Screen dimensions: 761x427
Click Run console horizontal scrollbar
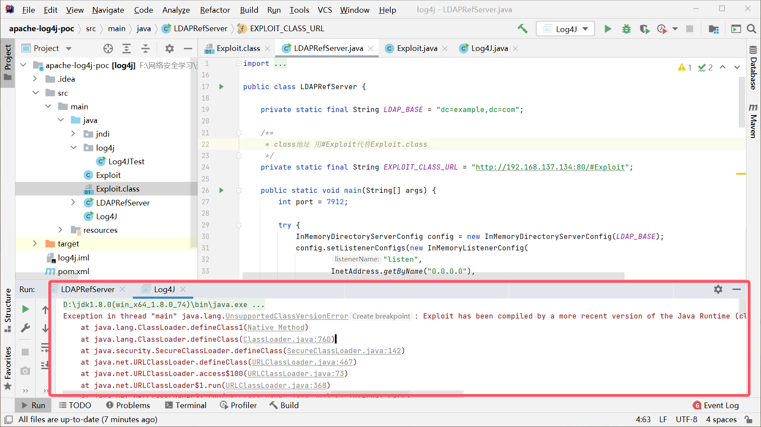click(263, 392)
